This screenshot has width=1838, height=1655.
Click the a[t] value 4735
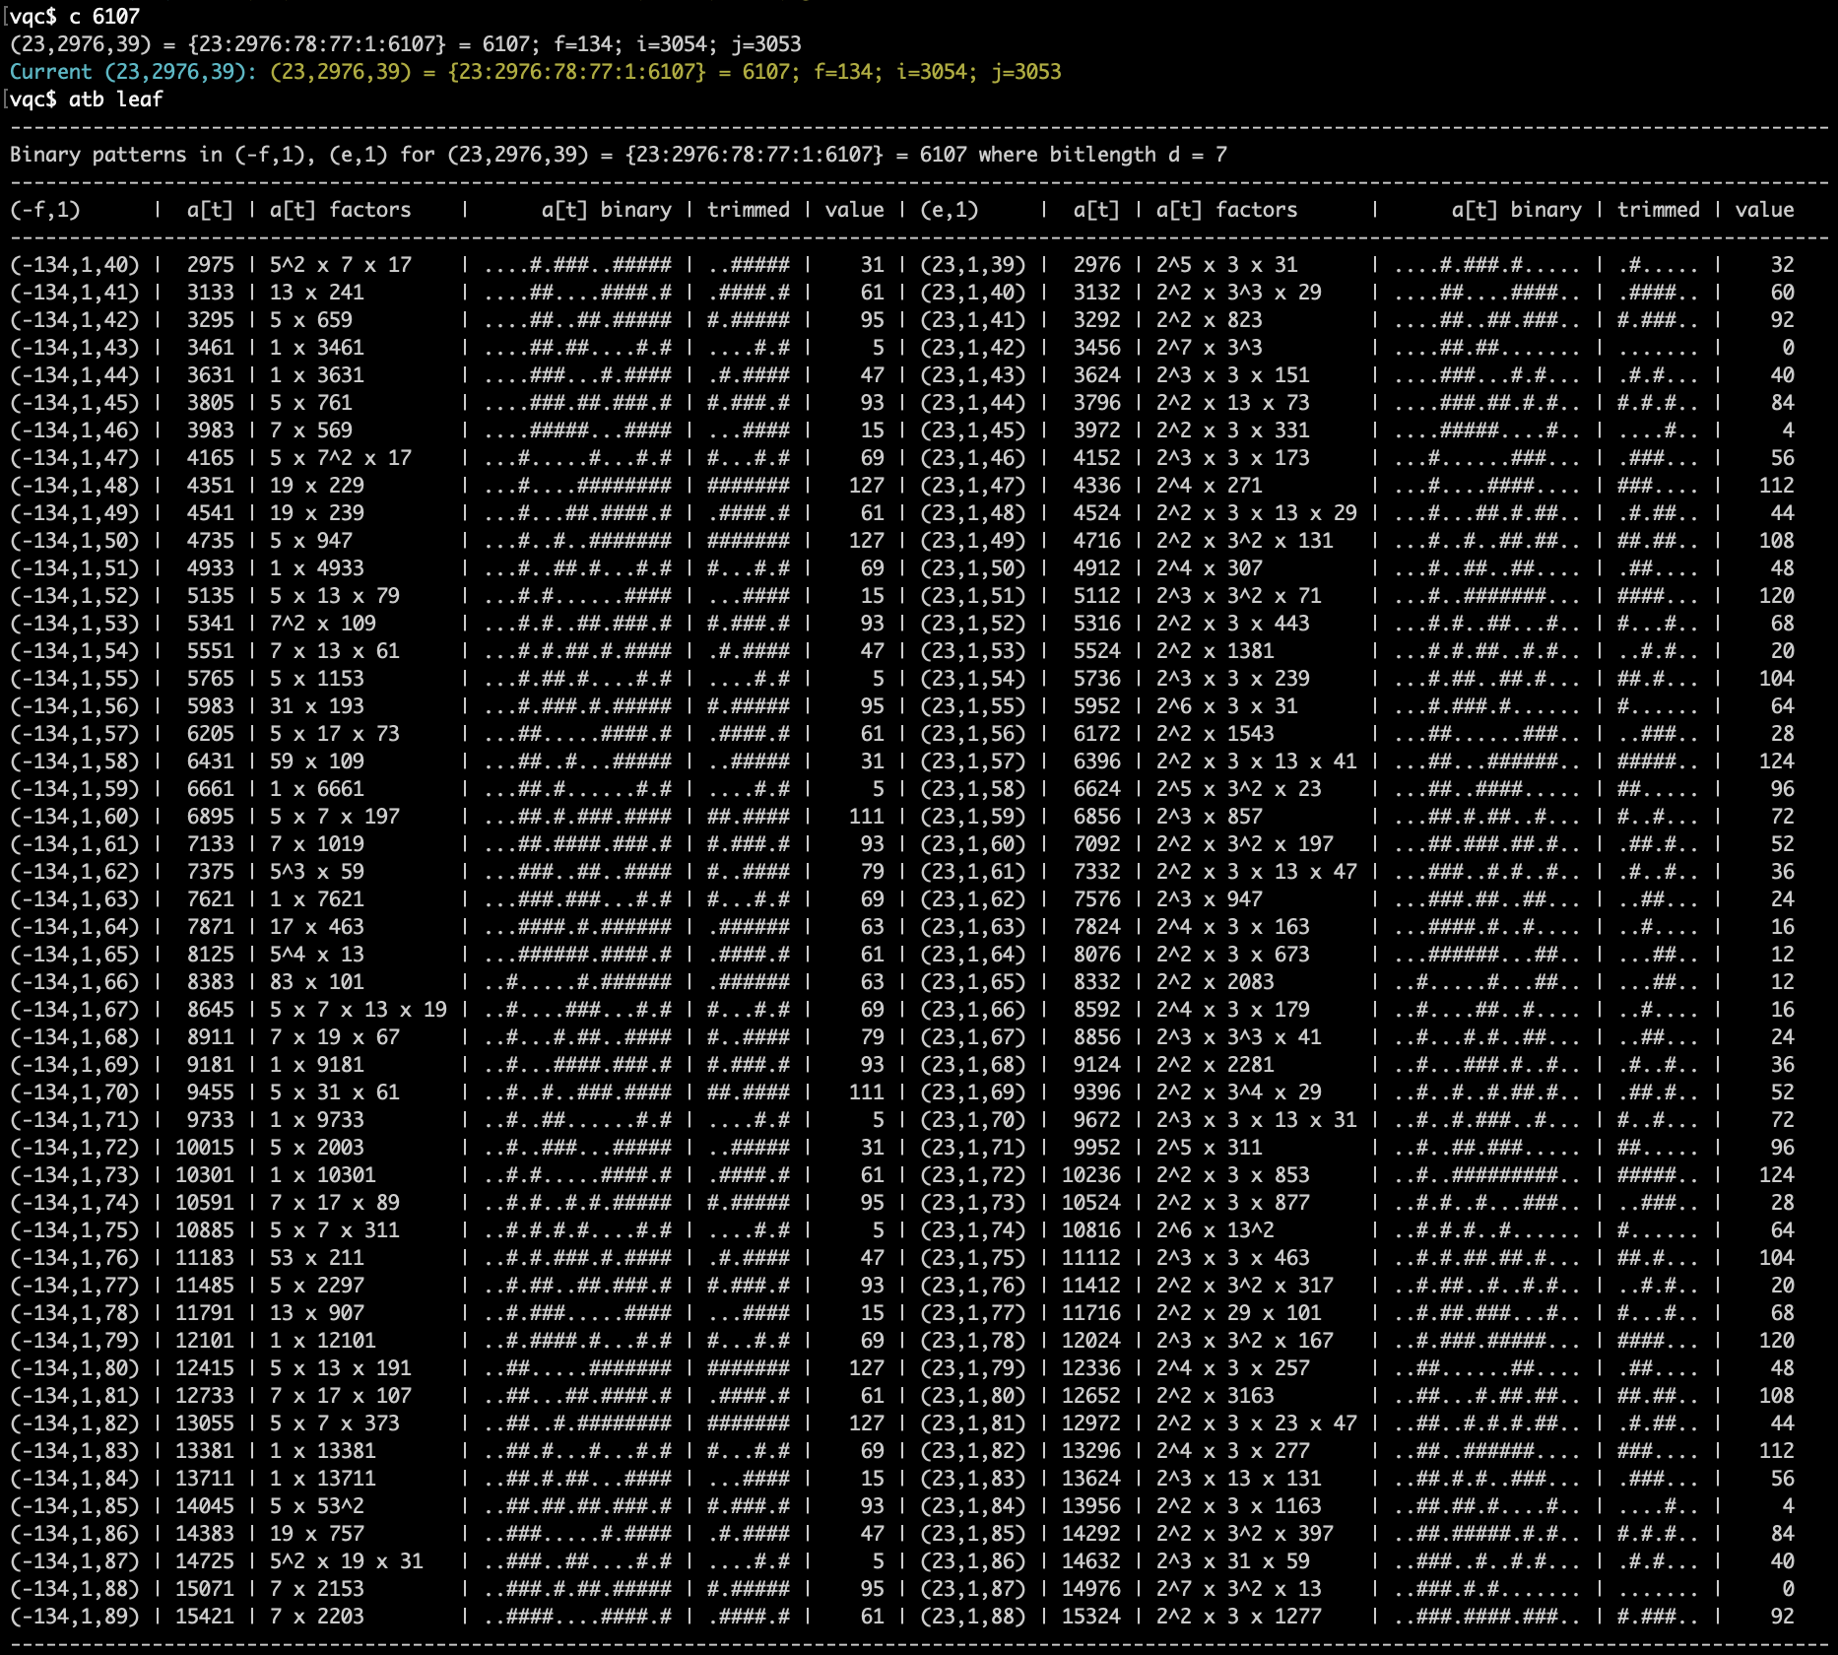[x=211, y=541]
